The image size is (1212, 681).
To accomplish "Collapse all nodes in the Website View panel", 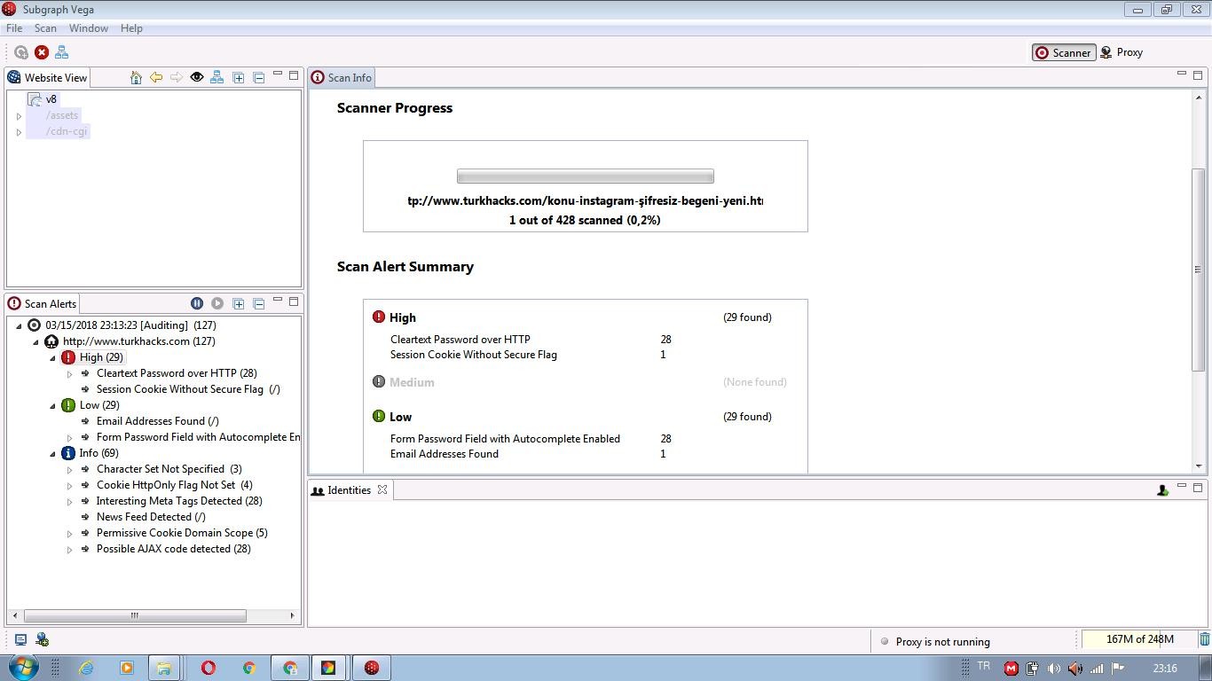I will tap(259, 78).
